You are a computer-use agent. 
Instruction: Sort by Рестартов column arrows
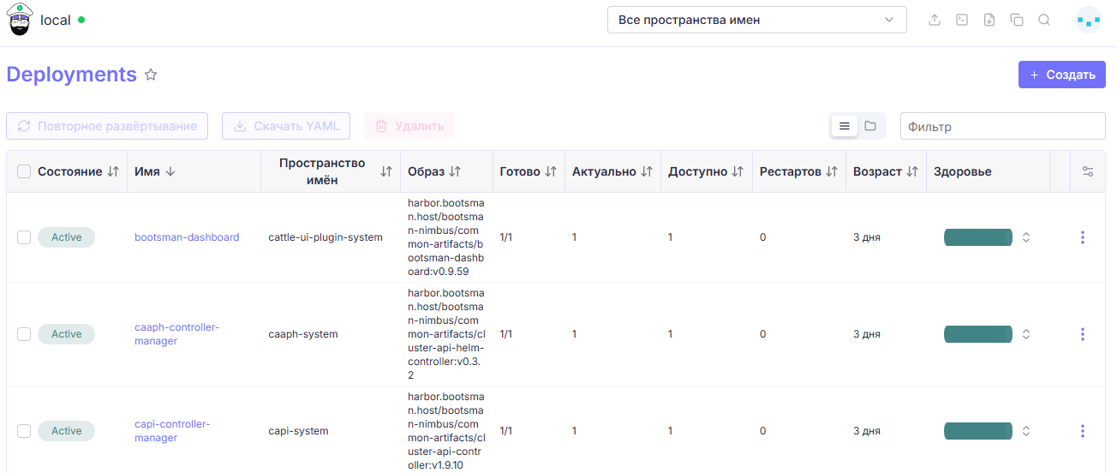tap(832, 171)
